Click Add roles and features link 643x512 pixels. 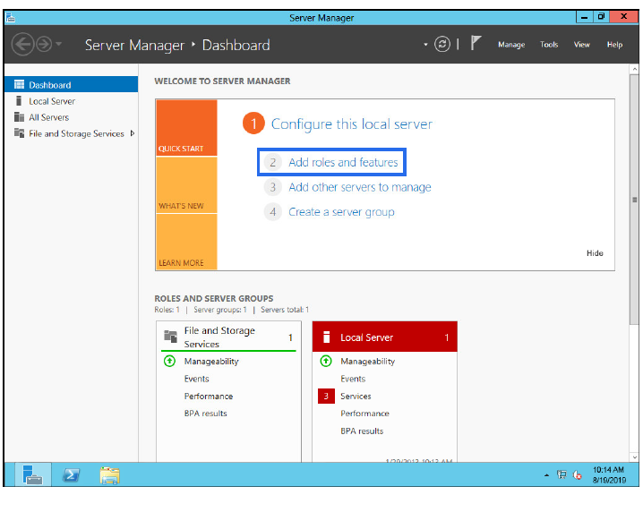pos(343,162)
